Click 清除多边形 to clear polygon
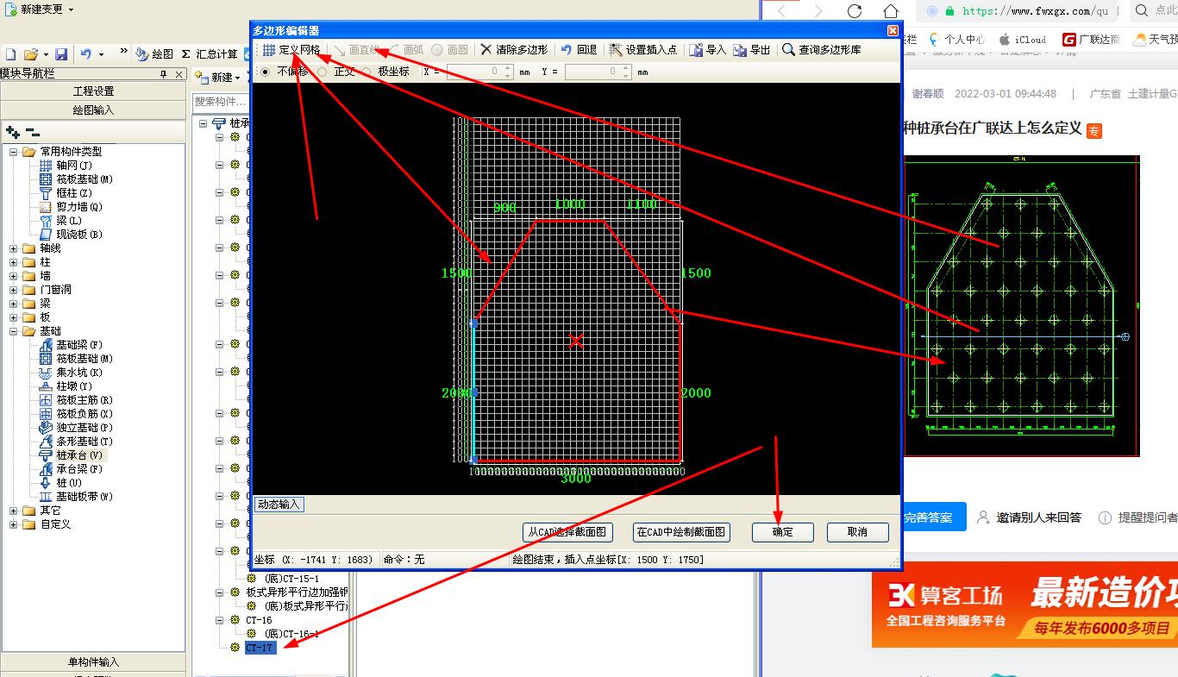Image resolution: width=1178 pixels, height=677 pixels. pos(513,50)
